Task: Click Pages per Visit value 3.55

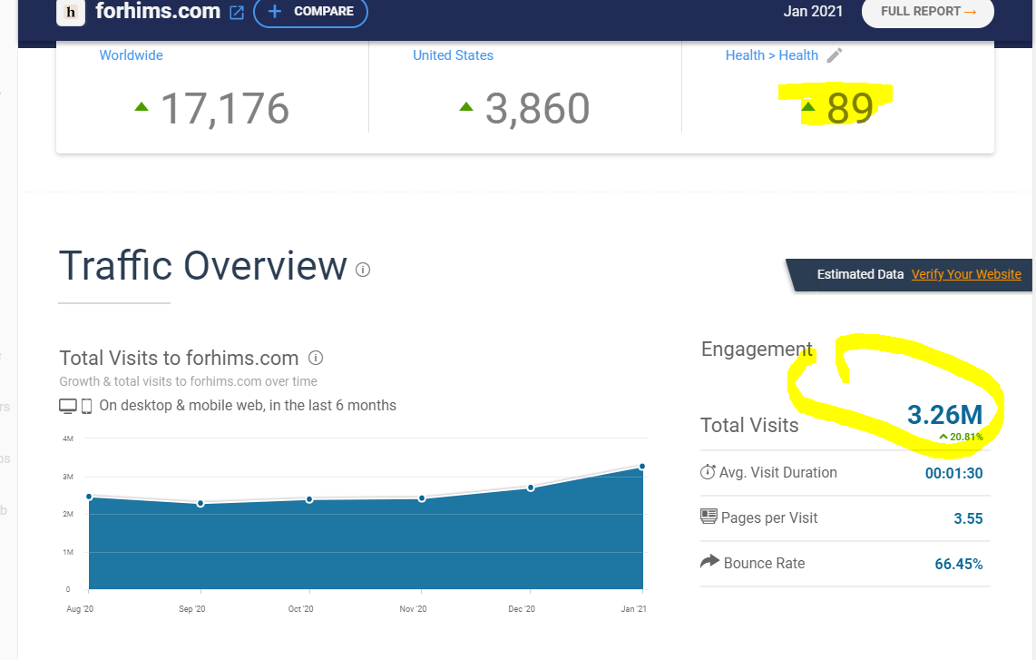Action: click(x=968, y=518)
